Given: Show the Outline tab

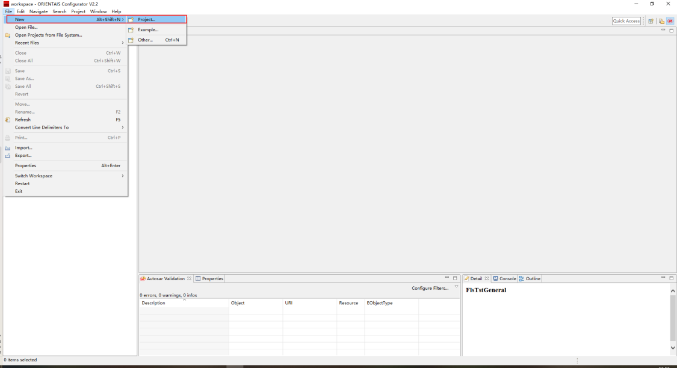Looking at the screenshot, I should tap(533, 278).
